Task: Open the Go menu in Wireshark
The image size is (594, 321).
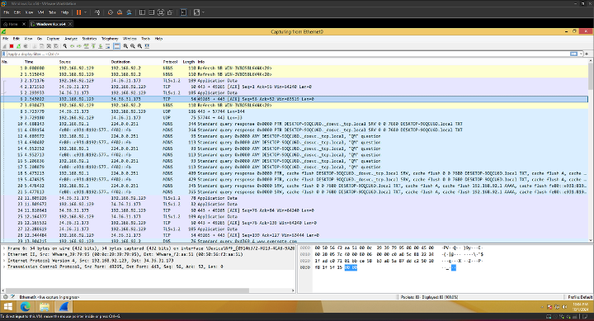Action: coord(40,39)
